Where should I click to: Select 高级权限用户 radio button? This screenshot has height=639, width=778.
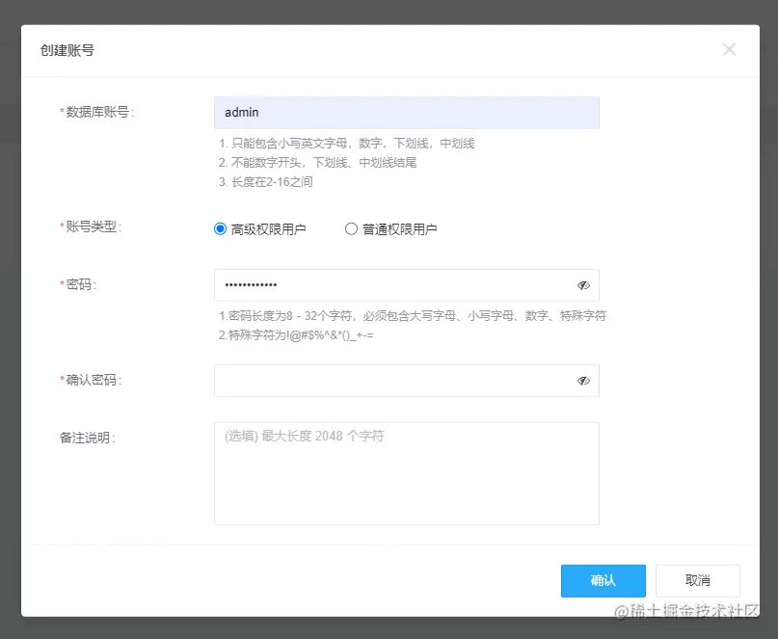(x=220, y=228)
